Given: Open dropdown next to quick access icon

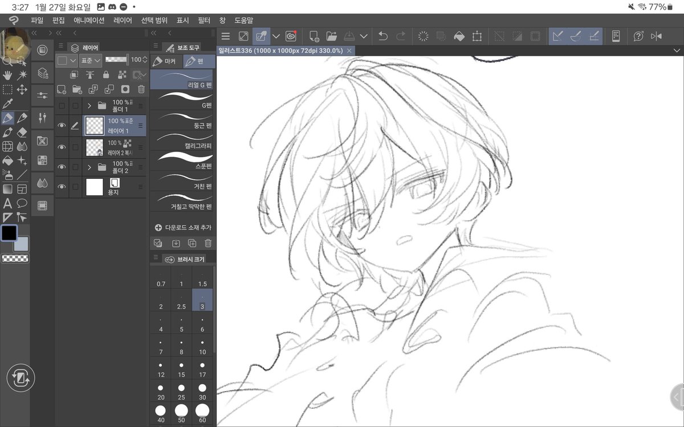Looking at the screenshot, I should click(x=276, y=36).
